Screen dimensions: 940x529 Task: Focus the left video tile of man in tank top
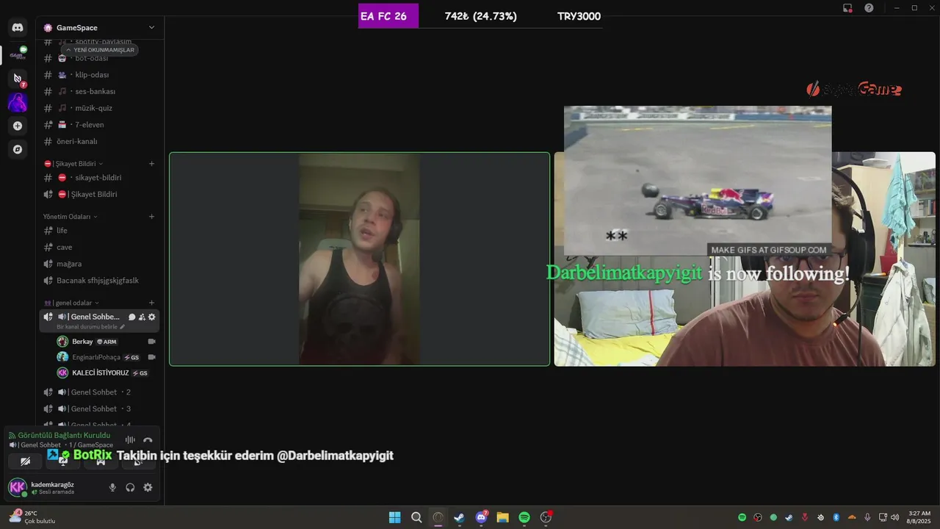click(359, 259)
